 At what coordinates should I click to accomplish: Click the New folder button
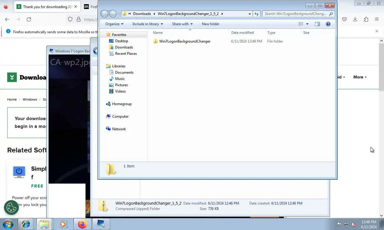point(211,24)
